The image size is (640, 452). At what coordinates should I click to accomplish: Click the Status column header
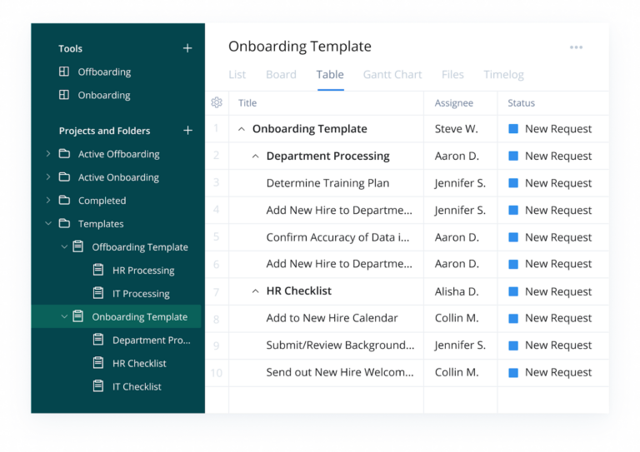(521, 102)
